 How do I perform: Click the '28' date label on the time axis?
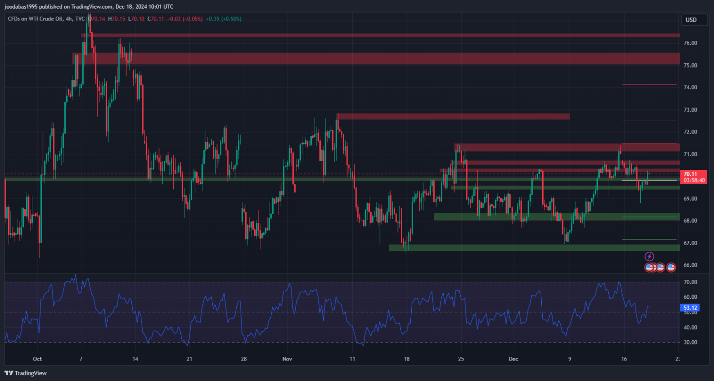(x=243, y=359)
